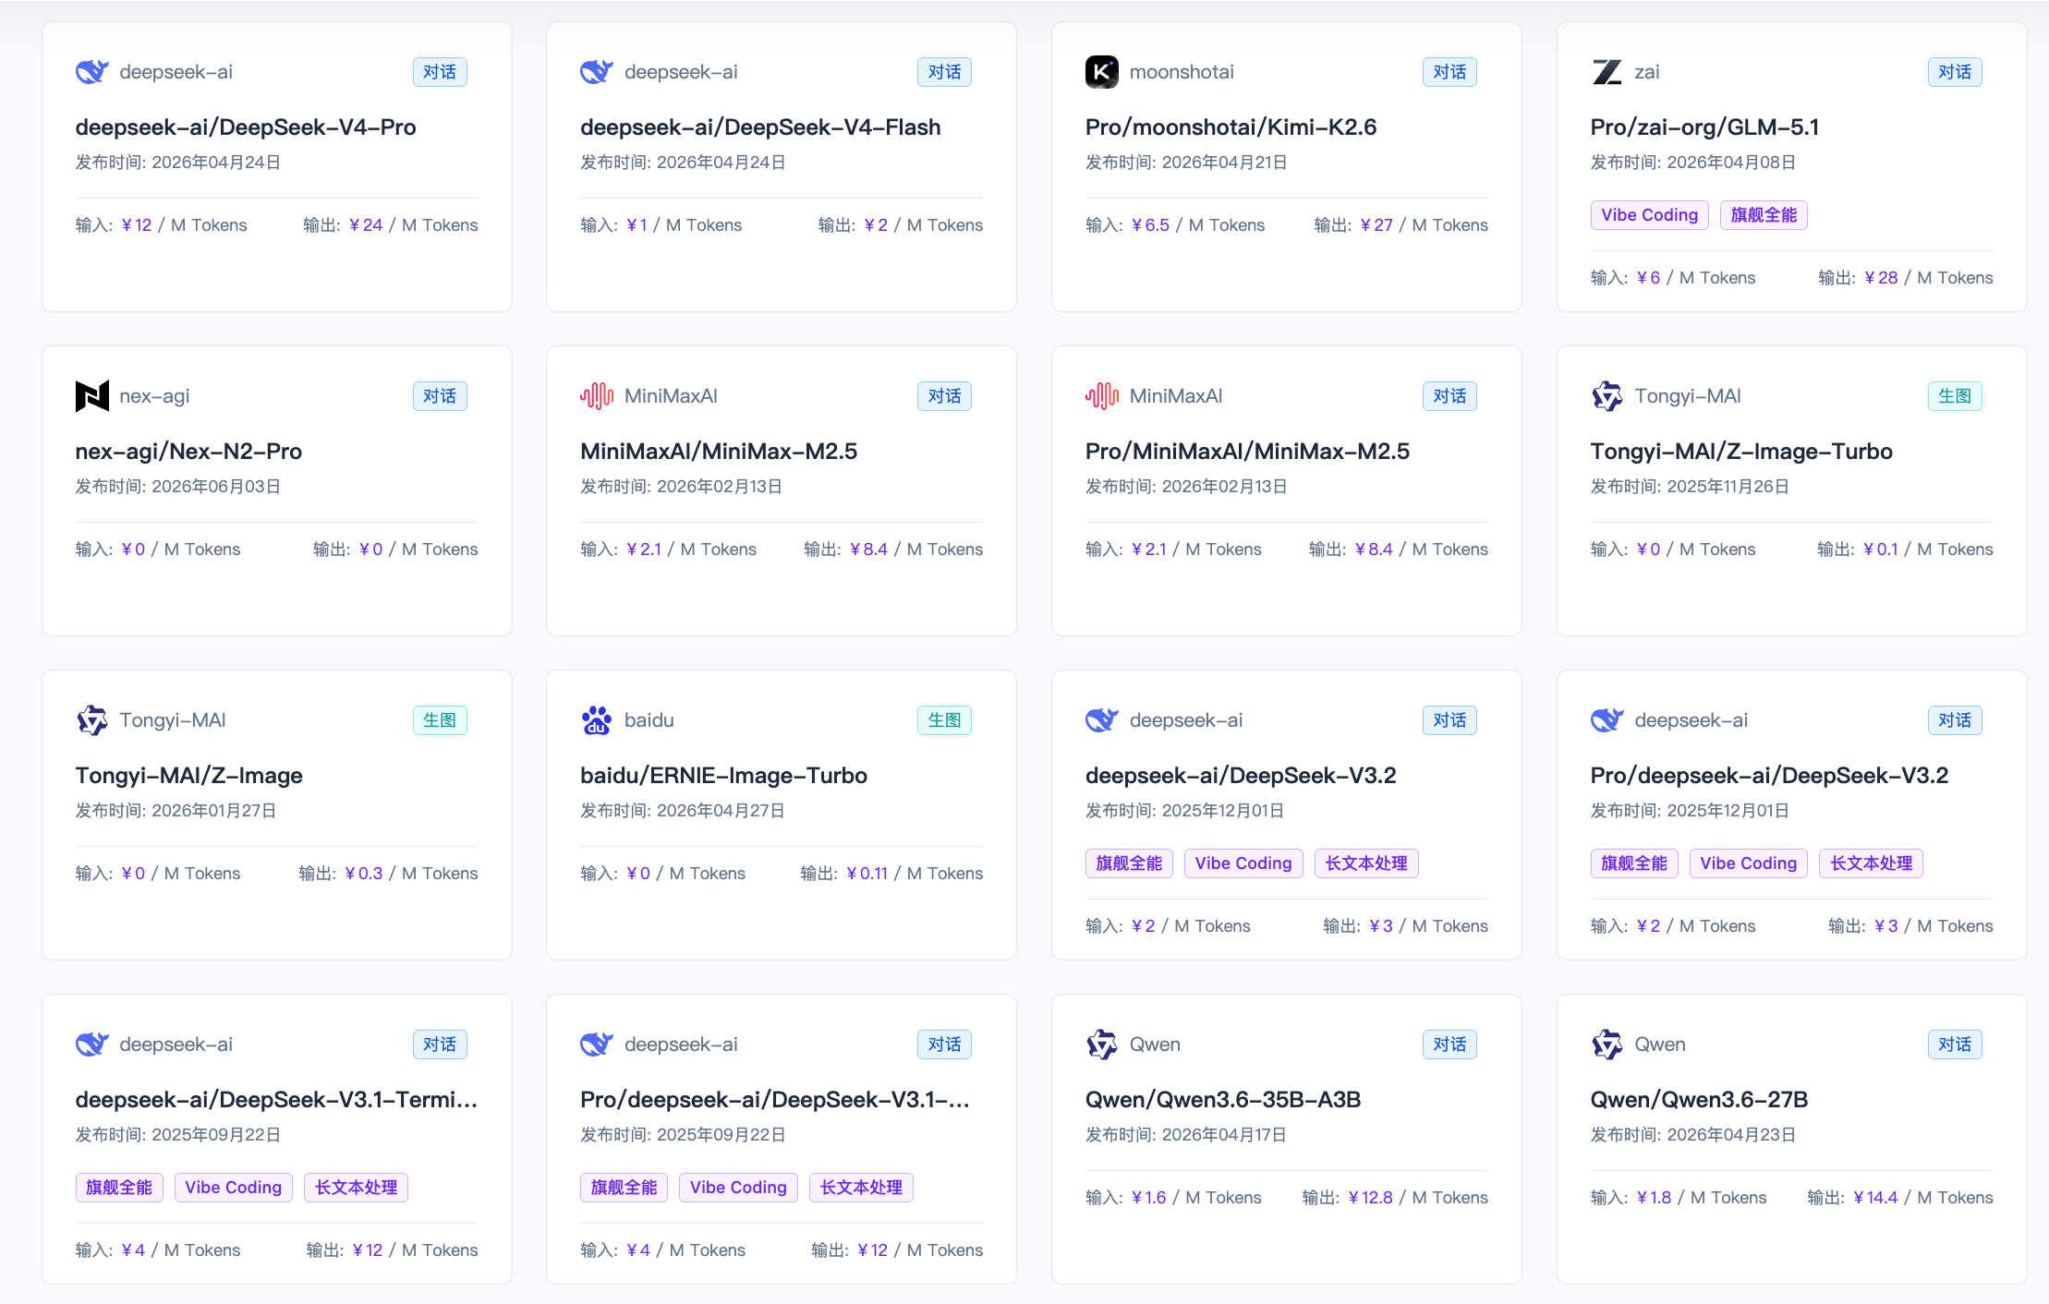This screenshot has height=1304, width=2049.
Task: Click the nex-agi provider name
Action: (x=154, y=396)
